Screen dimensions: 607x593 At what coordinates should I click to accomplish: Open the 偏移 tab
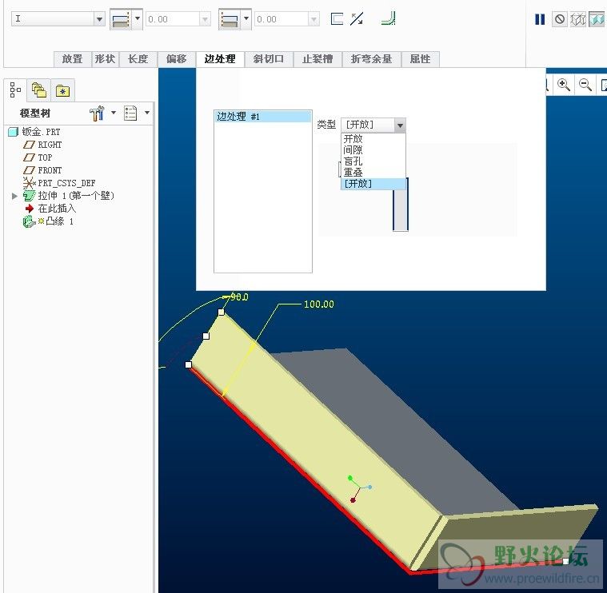pos(177,59)
